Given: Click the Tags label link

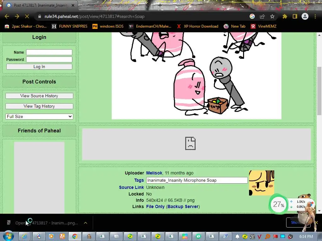Looking at the screenshot, I should 139,180.
